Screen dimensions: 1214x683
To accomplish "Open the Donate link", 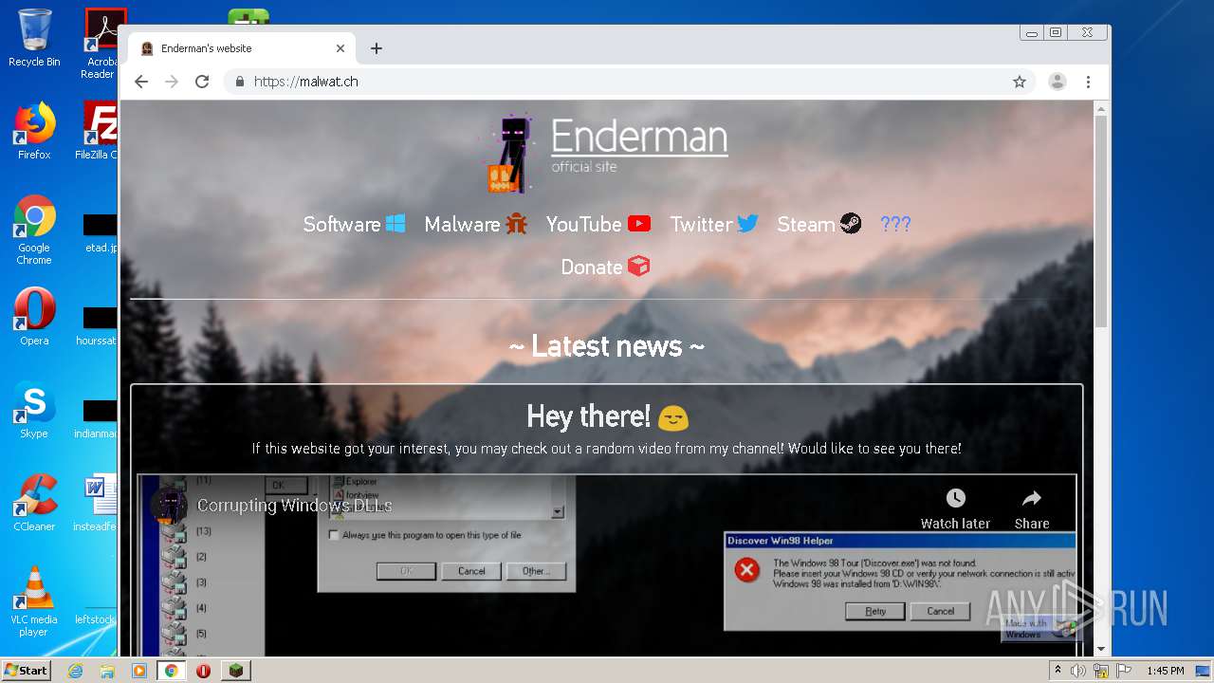I will [x=605, y=267].
